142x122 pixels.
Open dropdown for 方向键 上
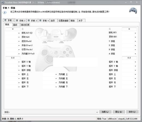click(56, 74)
